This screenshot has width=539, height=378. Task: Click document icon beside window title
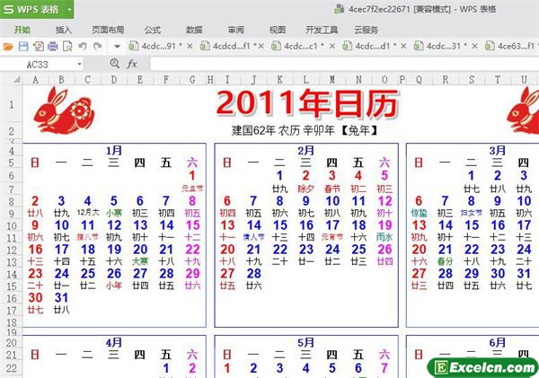coord(340,9)
